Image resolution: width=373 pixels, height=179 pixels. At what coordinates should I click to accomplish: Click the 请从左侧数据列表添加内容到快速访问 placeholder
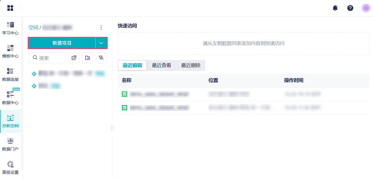[244, 43]
